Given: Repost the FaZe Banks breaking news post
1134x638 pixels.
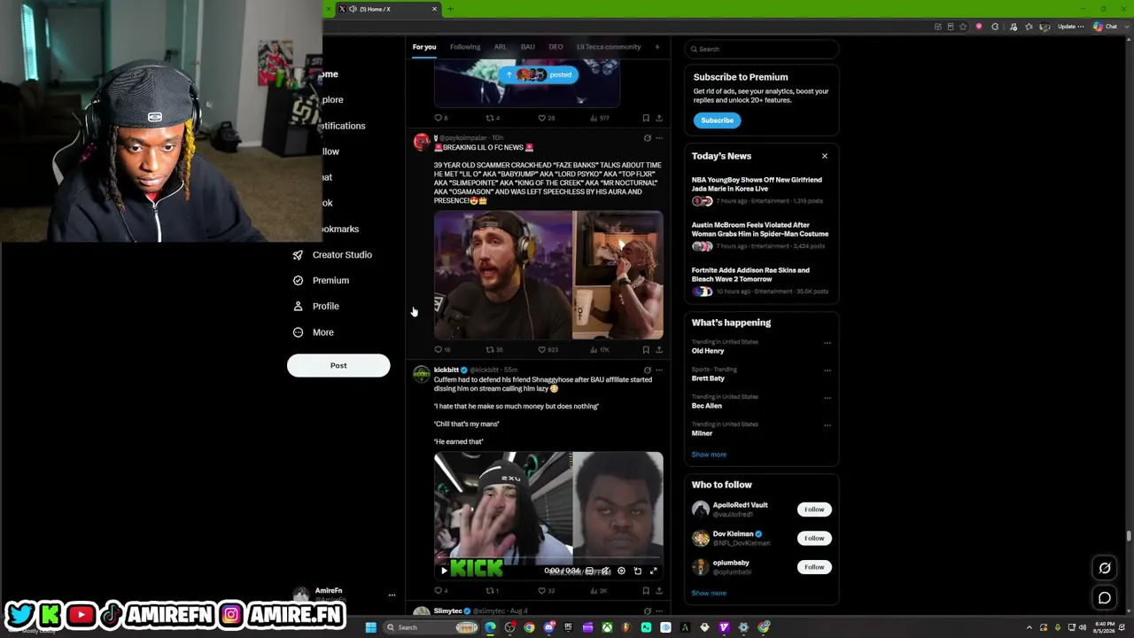Looking at the screenshot, I should click(490, 350).
